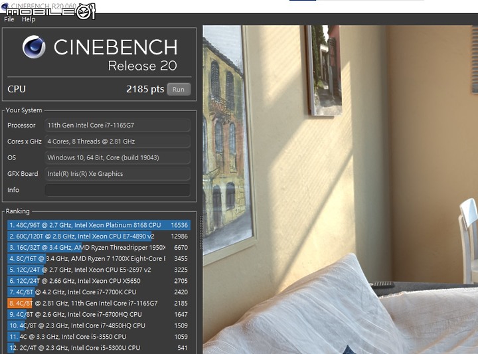Viewport: 478px width, 354px height.
Task: Select ranking row Intel Core i7-7700K
Action: [99, 292]
